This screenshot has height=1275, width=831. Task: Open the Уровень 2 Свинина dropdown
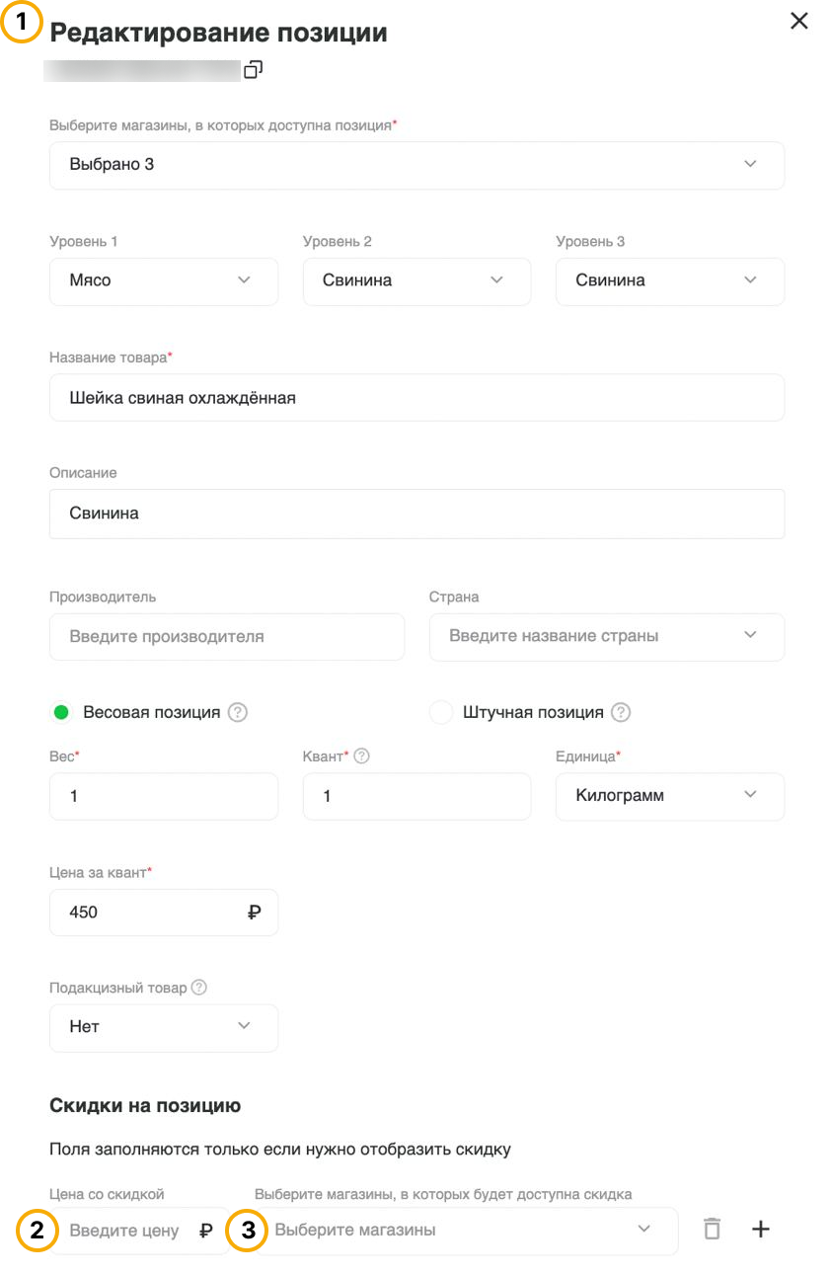(417, 281)
